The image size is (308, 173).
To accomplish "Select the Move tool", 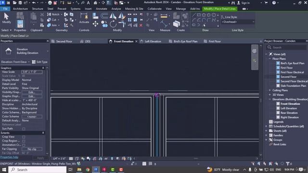I will (95, 24).
